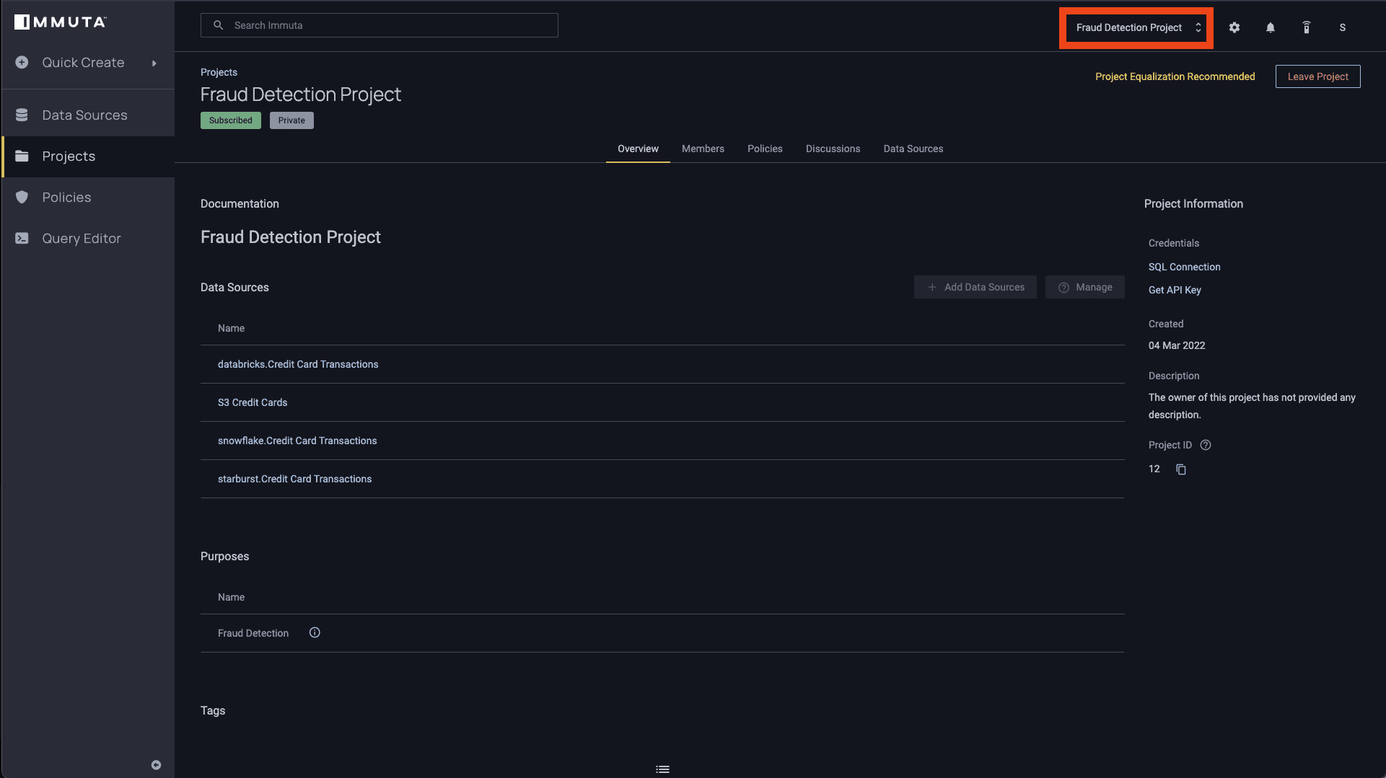Viewport: 1386px width, 778px height.
Task: Click the Get API Key link
Action: [1175, 290]
